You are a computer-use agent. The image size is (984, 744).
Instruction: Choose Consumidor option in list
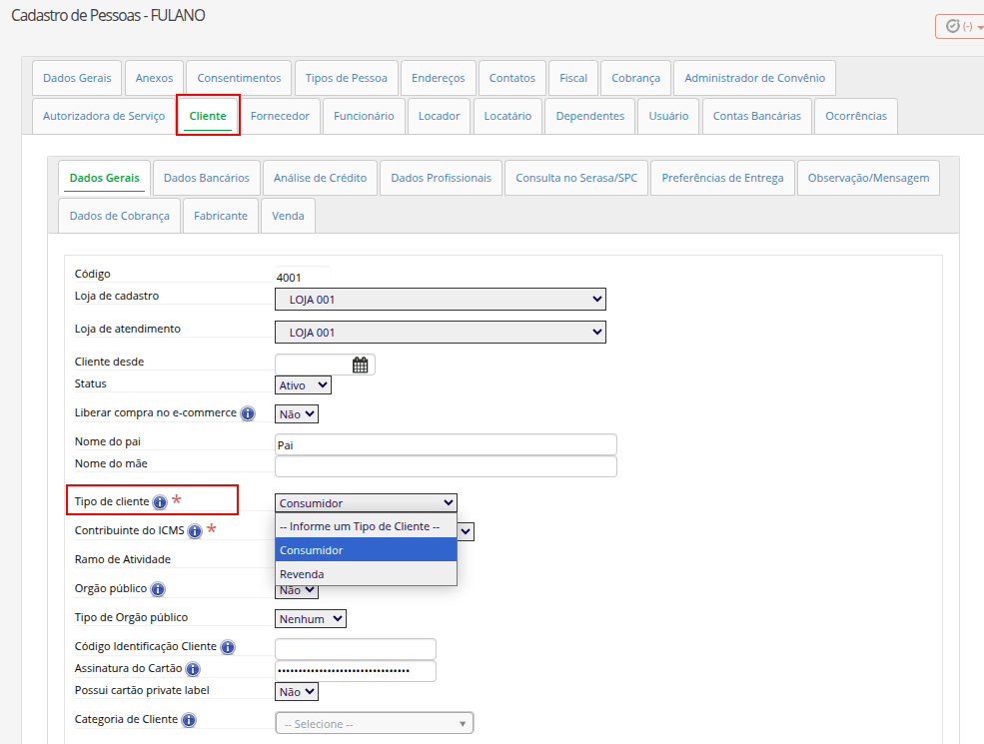[366, 550]
